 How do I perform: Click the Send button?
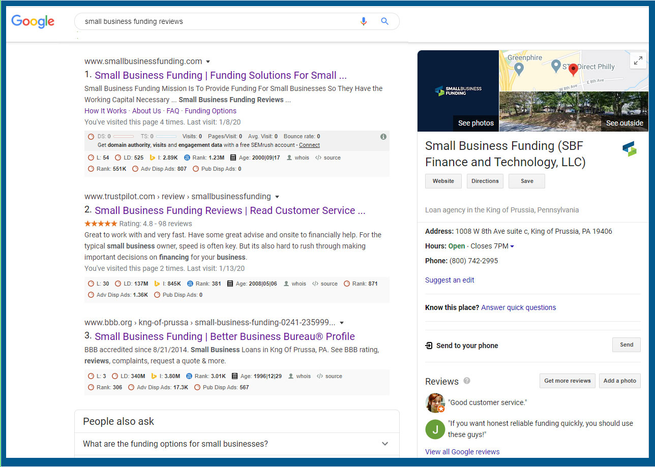pyautogui.click(x=627, y=345)
